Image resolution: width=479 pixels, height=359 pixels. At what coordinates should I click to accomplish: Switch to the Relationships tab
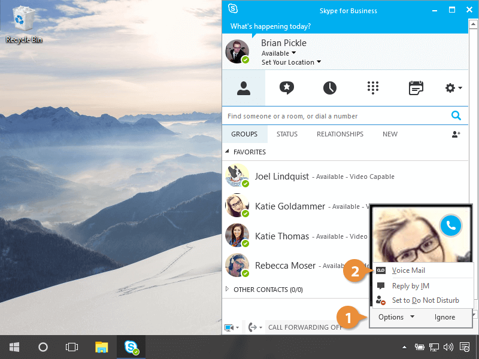pyautogui.click(x=339, y=135)
